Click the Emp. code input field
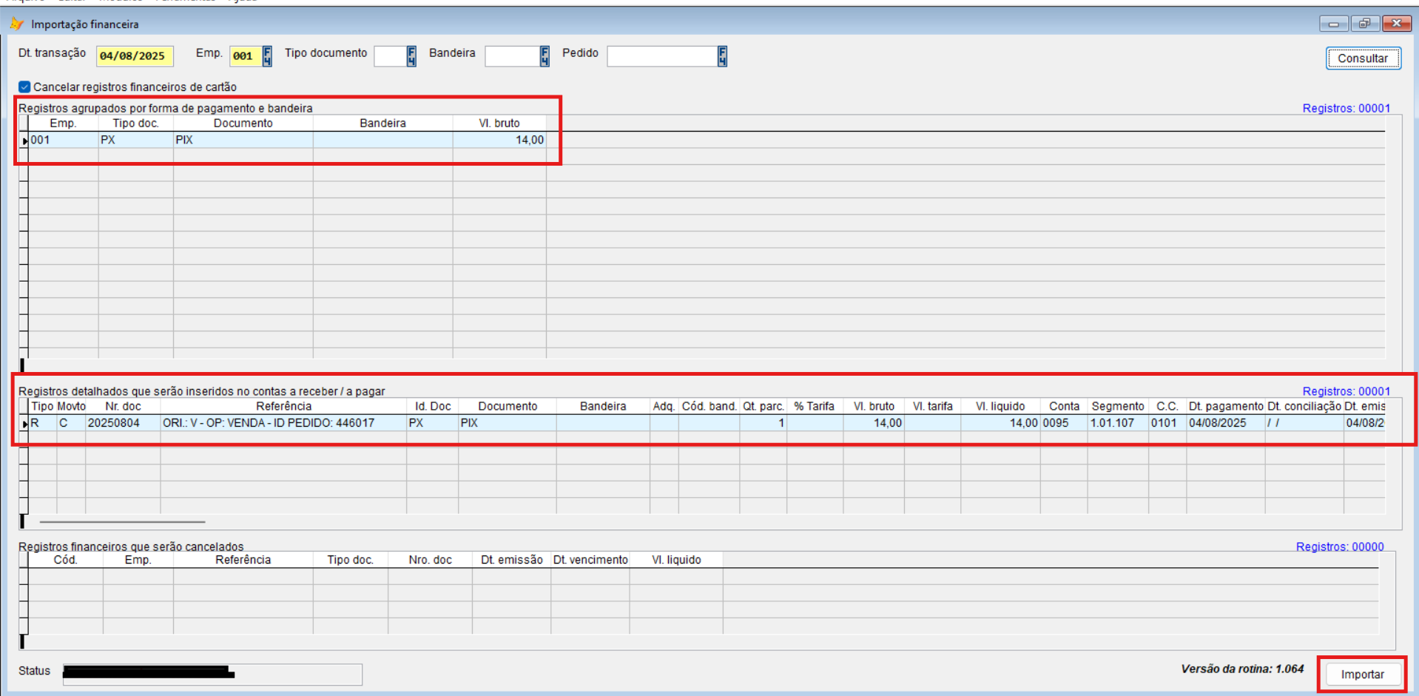 [x=244, y=56]
